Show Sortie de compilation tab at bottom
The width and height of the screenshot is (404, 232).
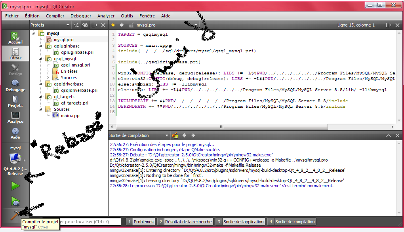[292, 222]
